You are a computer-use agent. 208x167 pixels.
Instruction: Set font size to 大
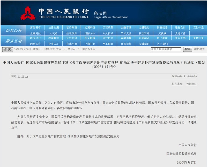(19, 77)
